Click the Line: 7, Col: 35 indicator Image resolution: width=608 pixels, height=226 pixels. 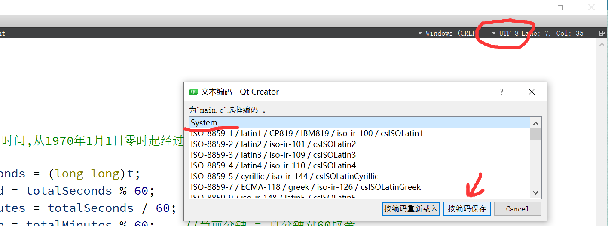pos(553,33)
